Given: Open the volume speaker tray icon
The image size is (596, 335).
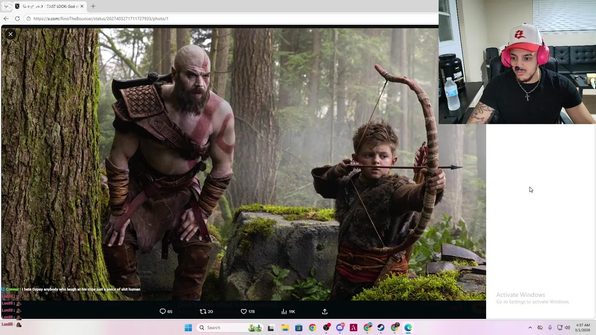Looking at the screenshot, I should [x=567, y=328].
